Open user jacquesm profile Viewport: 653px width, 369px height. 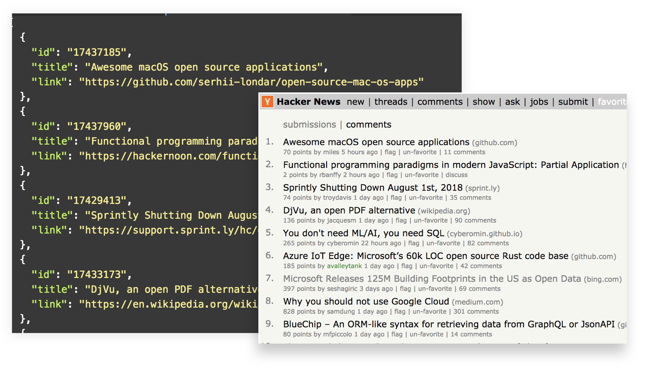pyautogui.click(x=342, y=220)
